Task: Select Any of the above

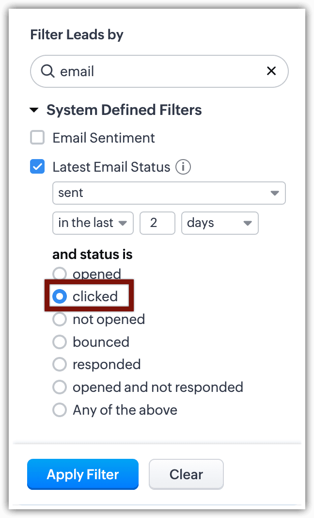Action: tap(60, 410)
